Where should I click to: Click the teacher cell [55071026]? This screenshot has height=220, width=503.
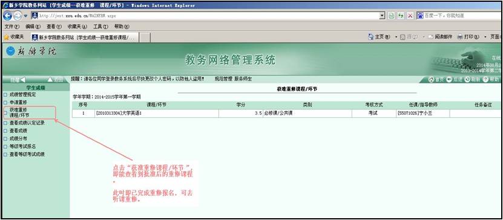point(423,114)
